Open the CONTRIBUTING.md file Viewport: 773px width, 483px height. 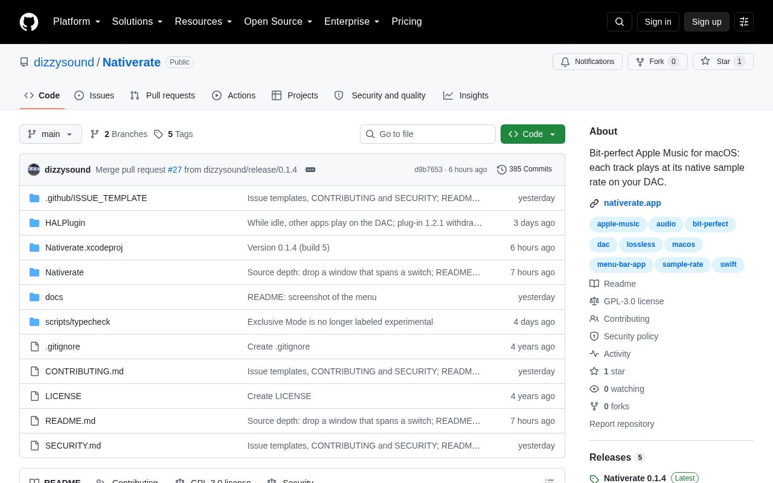85,371
